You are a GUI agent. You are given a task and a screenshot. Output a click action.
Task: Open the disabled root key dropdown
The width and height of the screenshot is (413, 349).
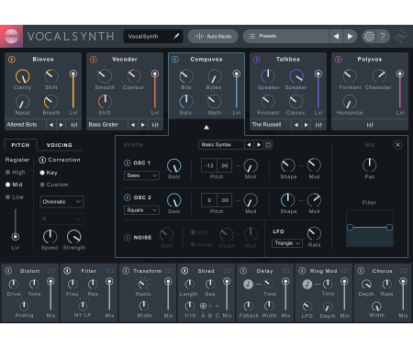click(x=61, y=219)
